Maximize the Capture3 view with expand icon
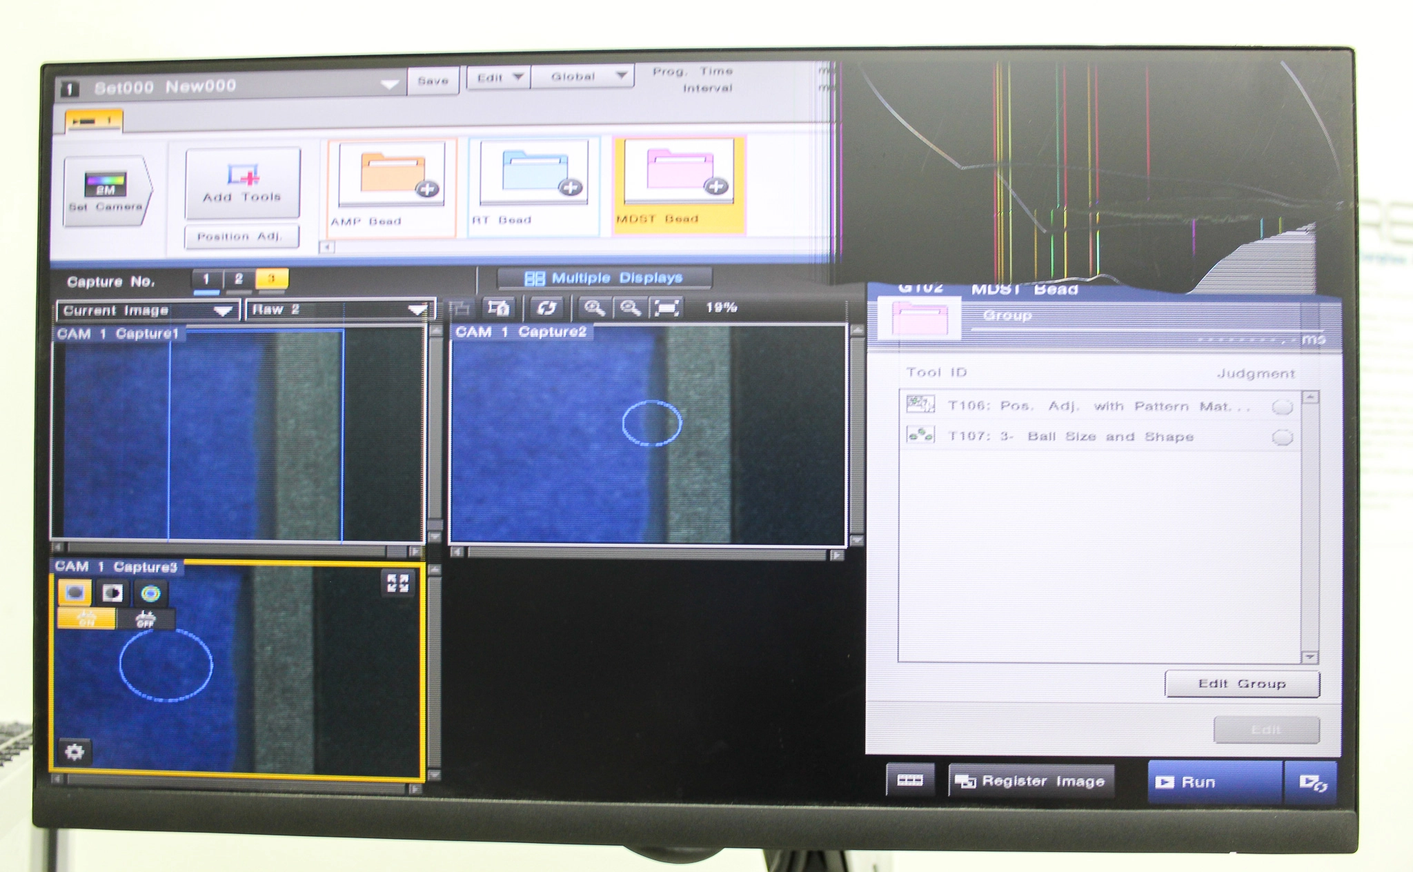 [398, 584]
